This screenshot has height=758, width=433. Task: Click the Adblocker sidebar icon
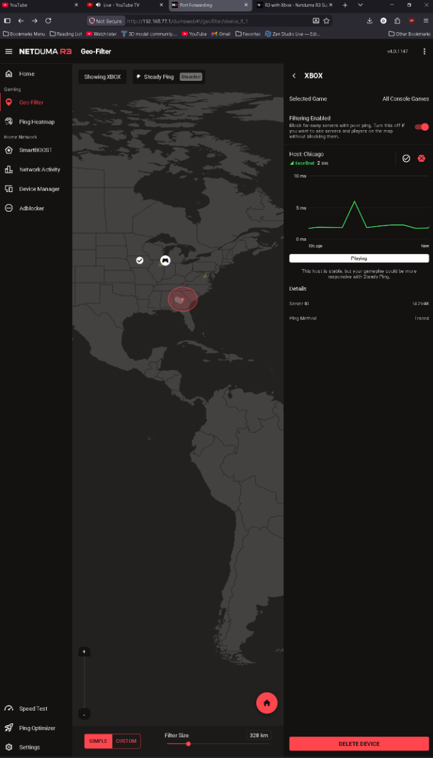tap(9, 208)
